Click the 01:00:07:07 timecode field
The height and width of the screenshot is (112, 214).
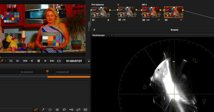tap(74, 61)
